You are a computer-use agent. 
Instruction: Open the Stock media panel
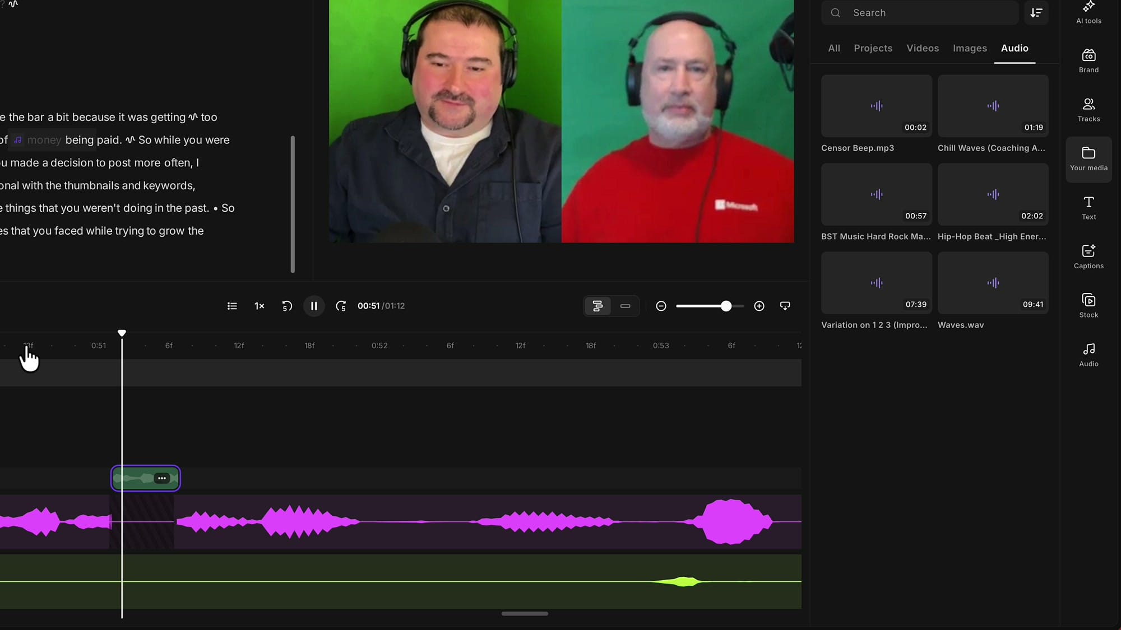[1088, 306]
